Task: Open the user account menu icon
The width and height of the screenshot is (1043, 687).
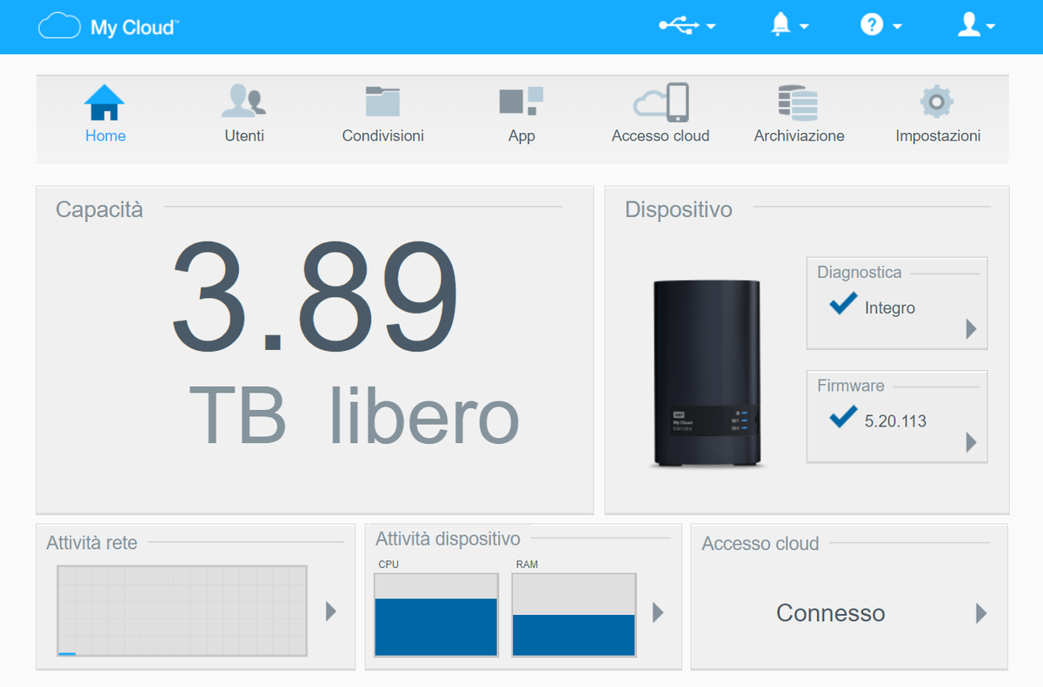Action: pyautogui.click(x=976, y=25)
